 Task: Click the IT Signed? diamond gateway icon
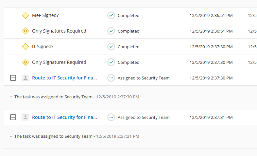tap(26, 47)
